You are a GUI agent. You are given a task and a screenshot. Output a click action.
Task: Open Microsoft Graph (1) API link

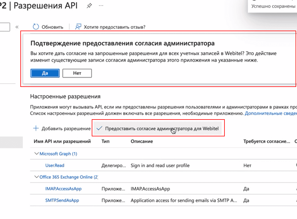click(58, 154)
